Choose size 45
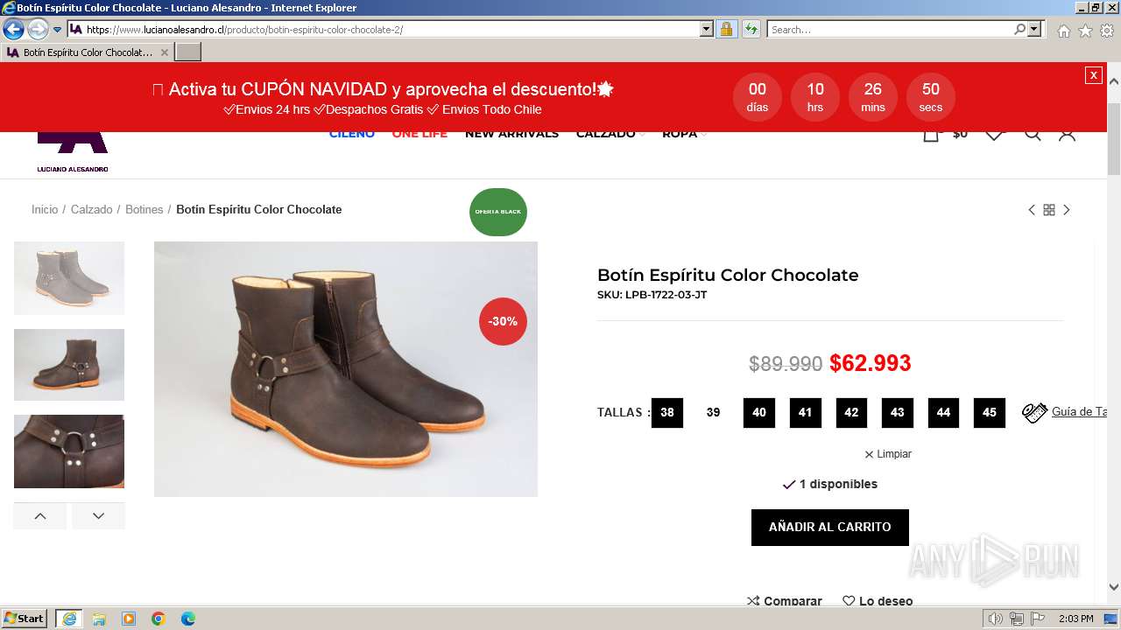 point(990,412)
